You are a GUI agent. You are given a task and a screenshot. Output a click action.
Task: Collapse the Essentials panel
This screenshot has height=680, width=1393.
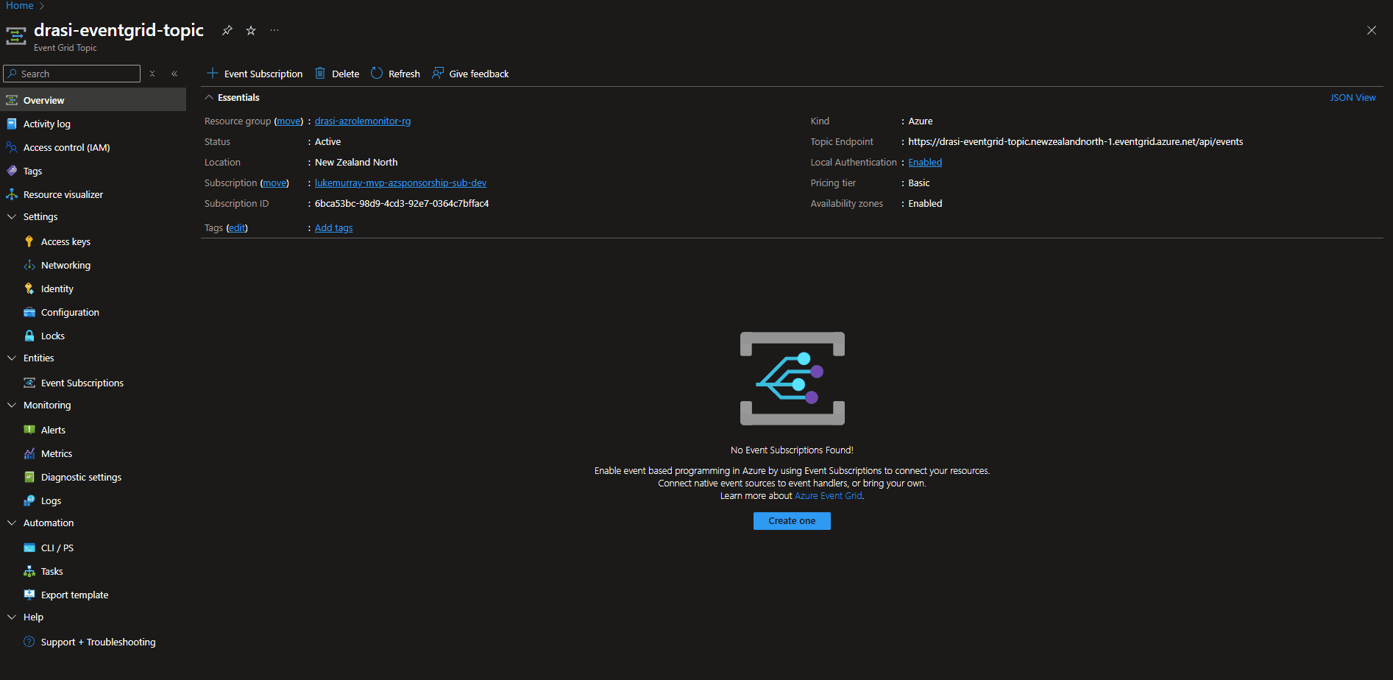(x=209, y=97)
